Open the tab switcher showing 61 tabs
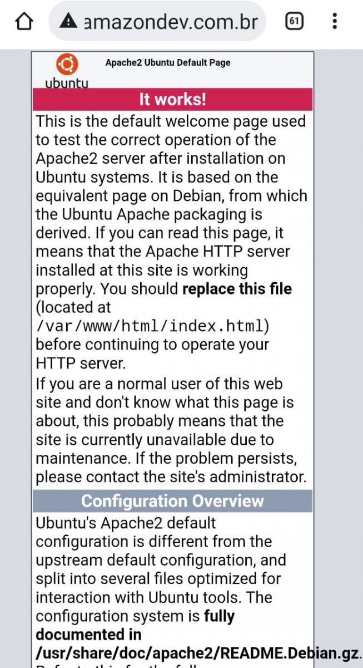 point(295,22)
